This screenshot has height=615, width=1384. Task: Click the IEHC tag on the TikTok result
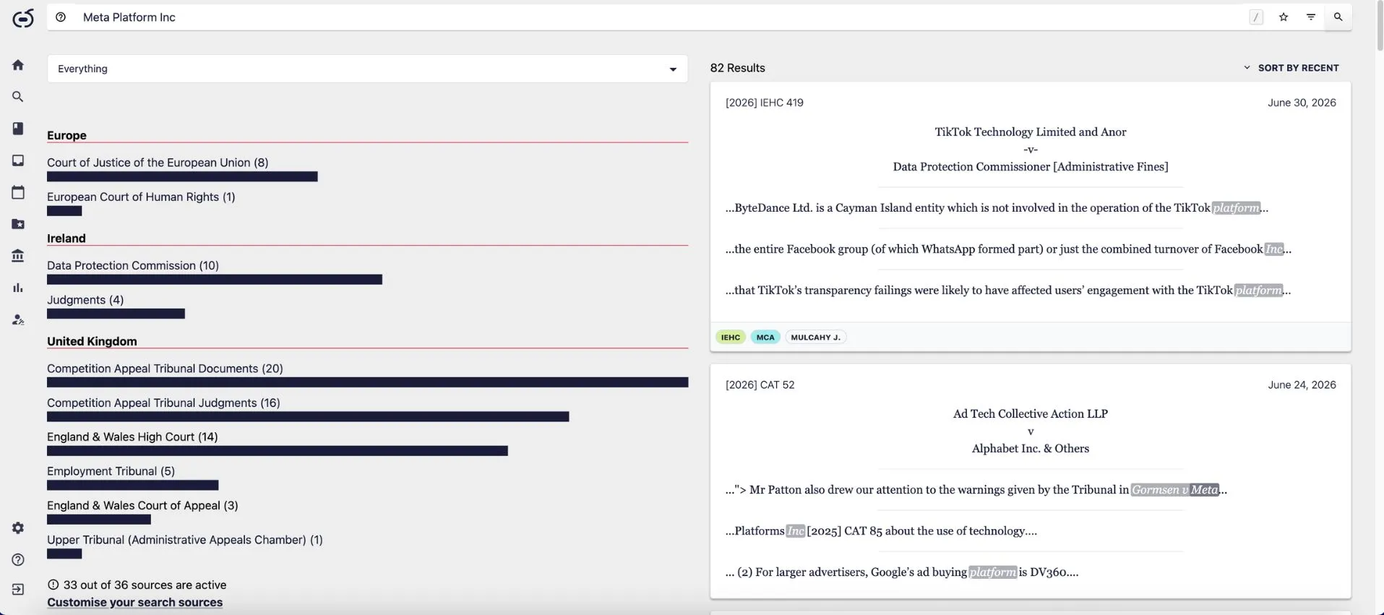click(731, 337)
